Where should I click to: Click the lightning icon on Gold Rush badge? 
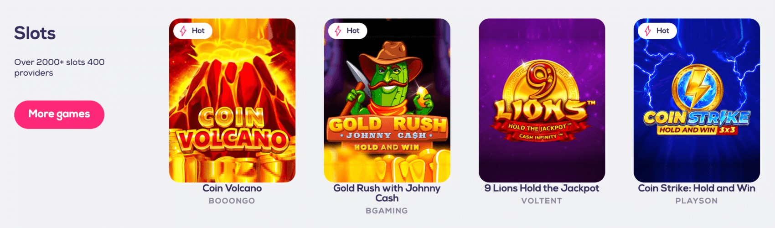pyautogui.click(x=338, y=31)
